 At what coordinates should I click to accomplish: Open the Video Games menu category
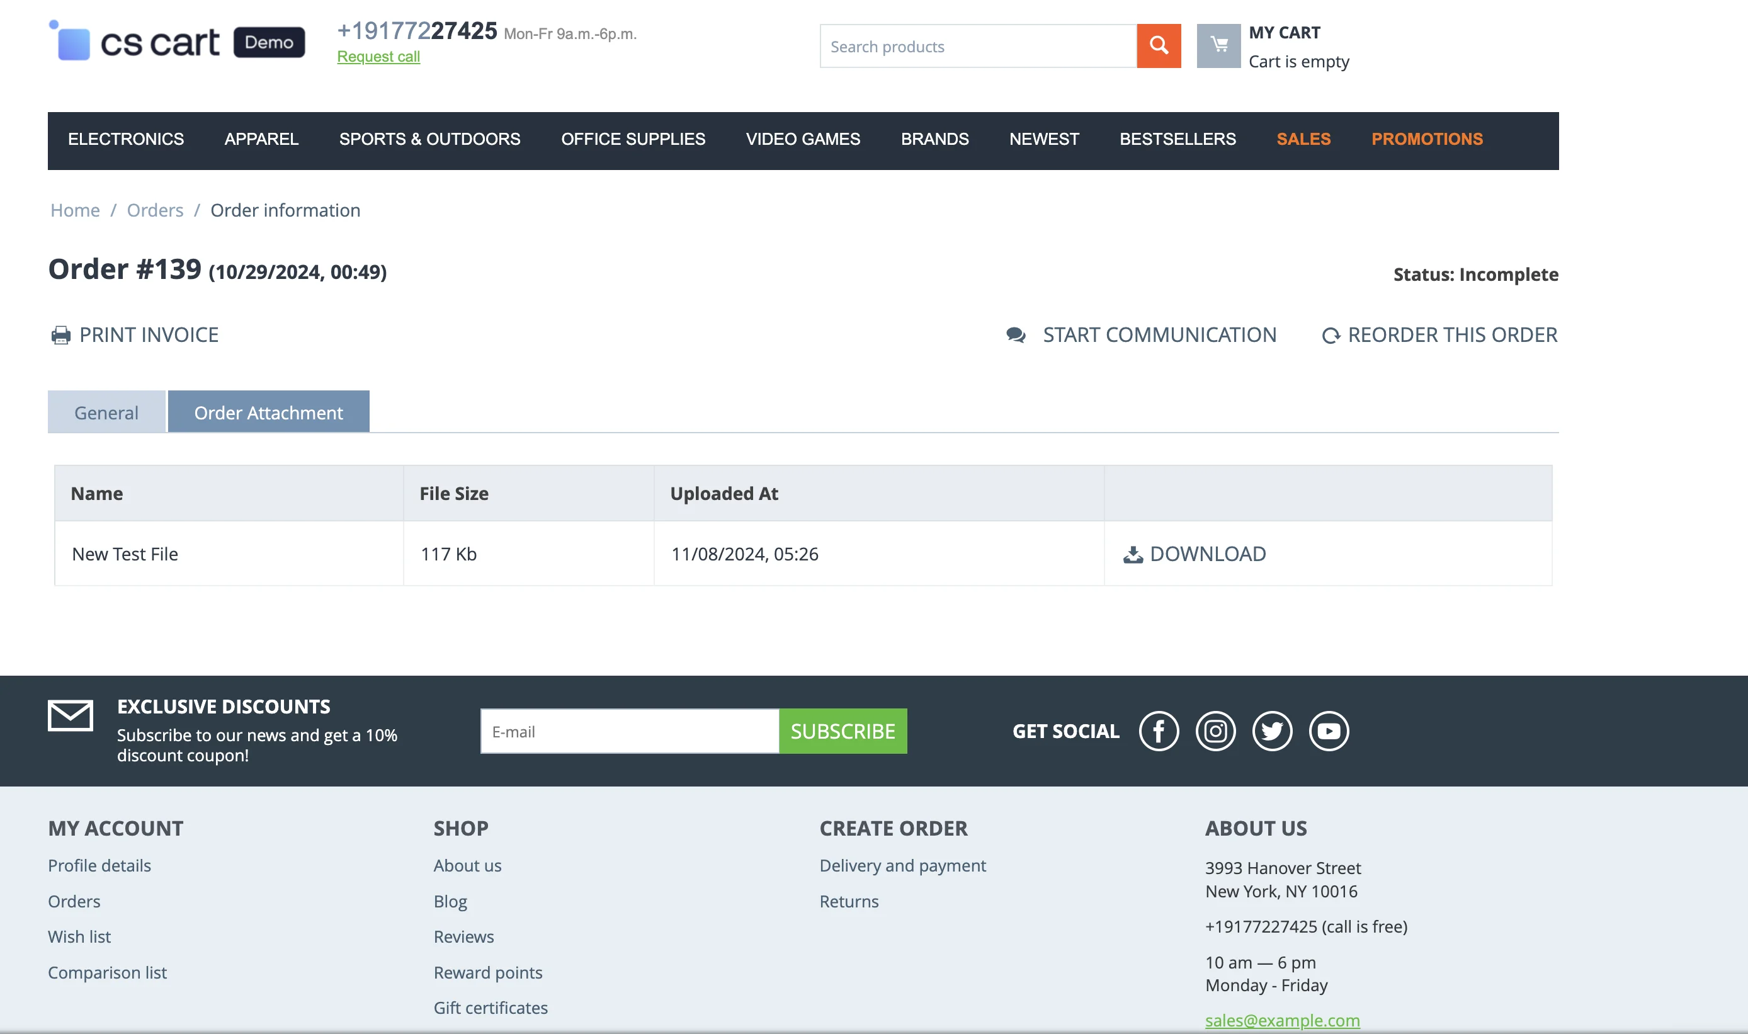(803, 139)
